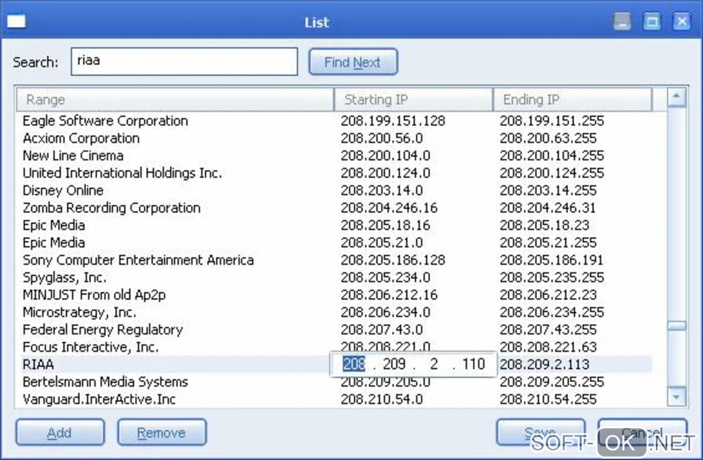703x460 pixels.
Task: Minimize the List window
Action: [622, 21]
